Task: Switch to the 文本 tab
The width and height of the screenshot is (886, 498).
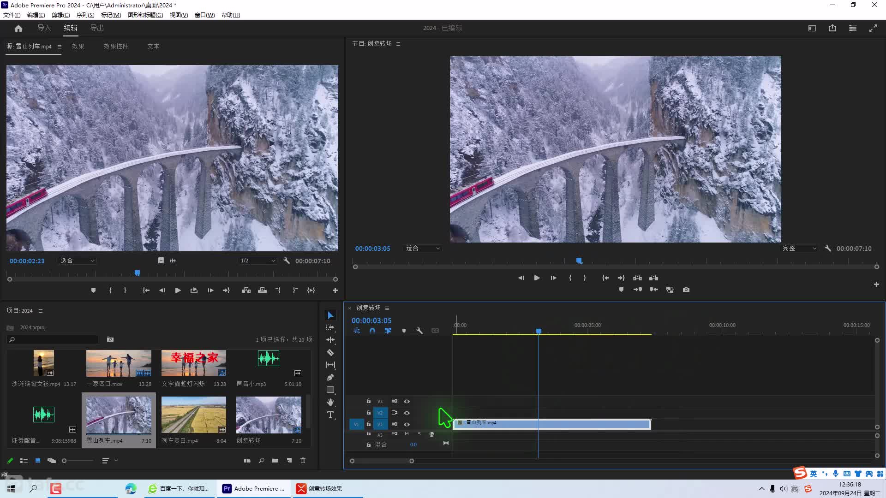Action: tap(153, 46)
